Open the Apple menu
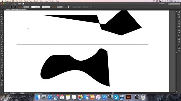 pos(3,1)
